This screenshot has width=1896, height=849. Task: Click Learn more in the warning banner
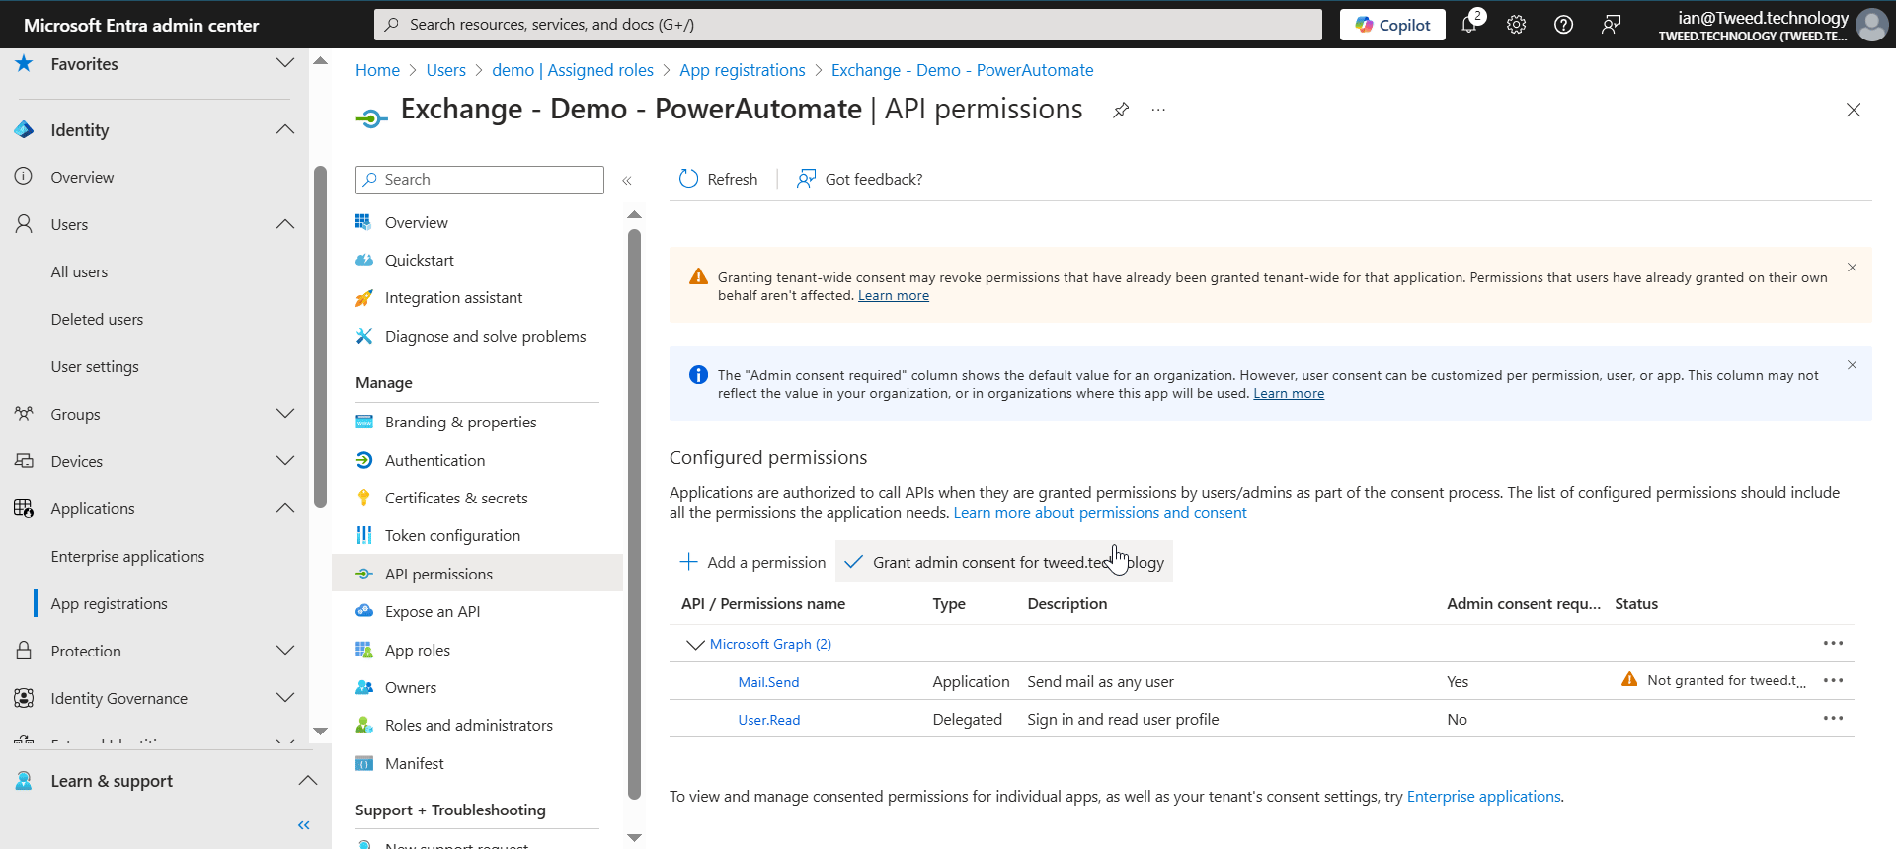894,296
